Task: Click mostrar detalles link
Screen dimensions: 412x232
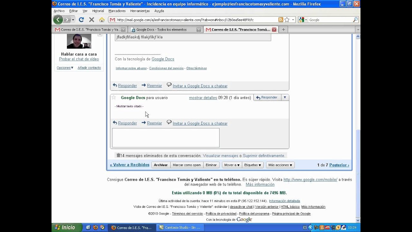Action: pyautogui.click(x=203, y=98)
